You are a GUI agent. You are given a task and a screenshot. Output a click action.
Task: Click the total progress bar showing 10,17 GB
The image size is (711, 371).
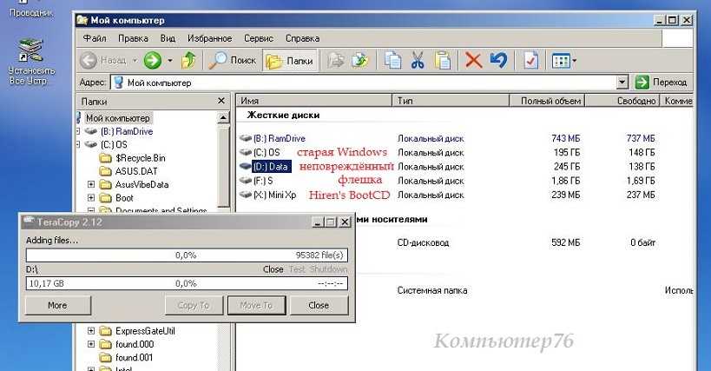[187, 284]
